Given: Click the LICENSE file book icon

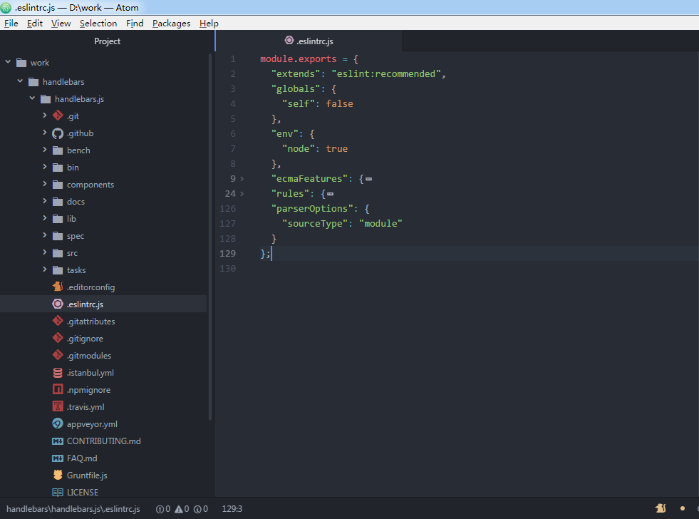Looking at the screenshot, I should tap(58, 492).
